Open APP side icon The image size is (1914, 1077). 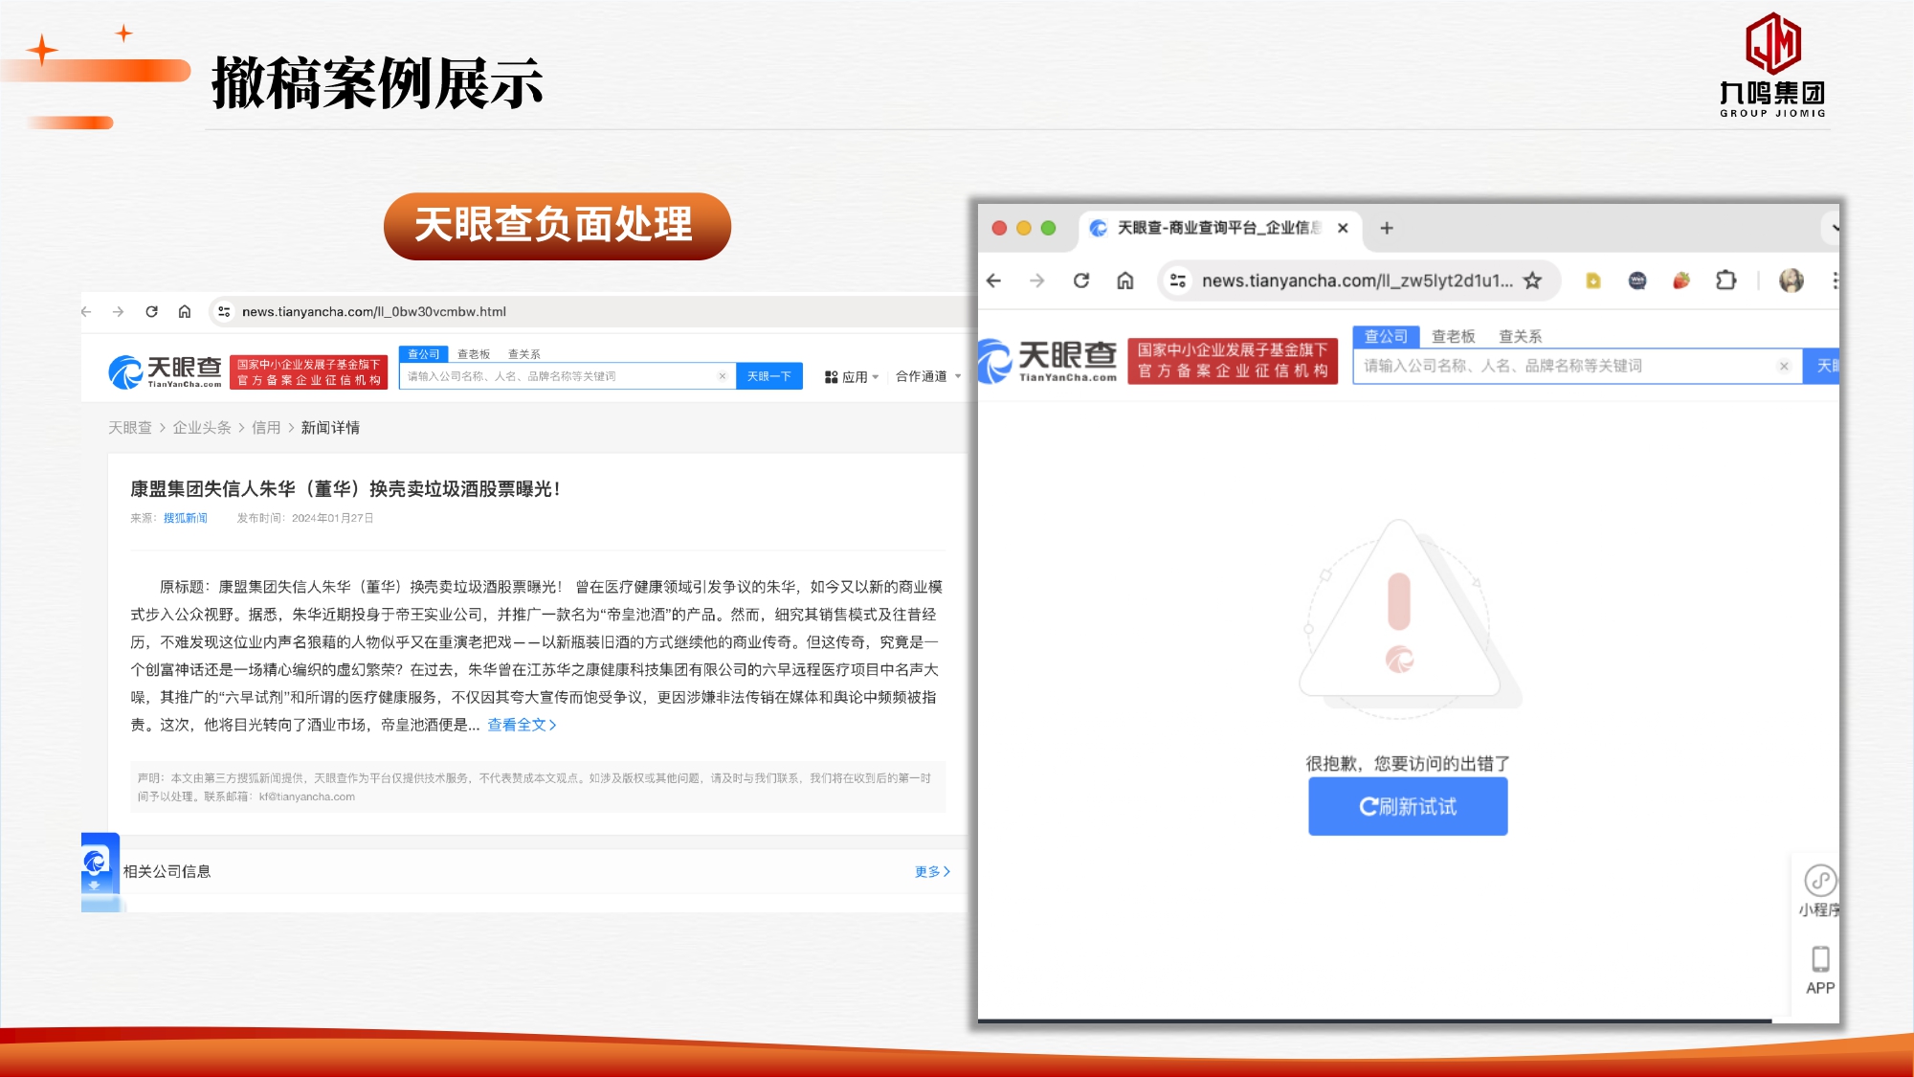coord(1820,970)
